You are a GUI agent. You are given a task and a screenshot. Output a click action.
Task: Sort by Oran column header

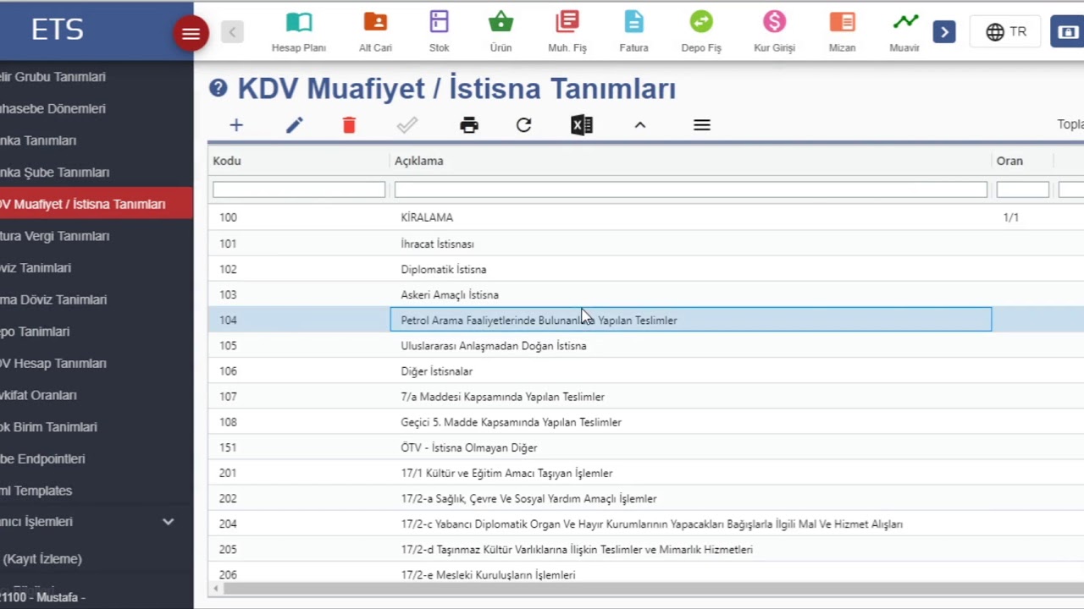tap(1009, 161)
